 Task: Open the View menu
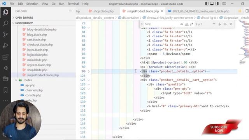tap(45, 3)
